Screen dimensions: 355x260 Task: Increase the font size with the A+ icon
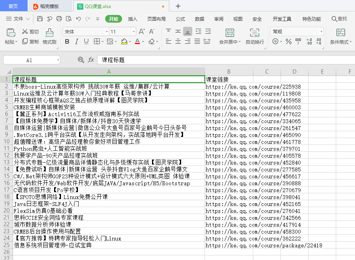(x=142, y=31)
